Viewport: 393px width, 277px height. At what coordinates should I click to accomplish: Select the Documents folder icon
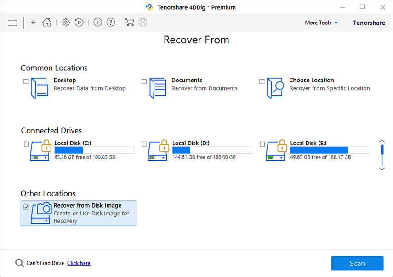tap(158, 88)
